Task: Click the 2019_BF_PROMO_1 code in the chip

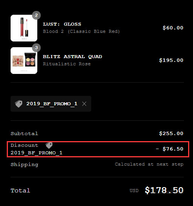Action: pos(52,104)
